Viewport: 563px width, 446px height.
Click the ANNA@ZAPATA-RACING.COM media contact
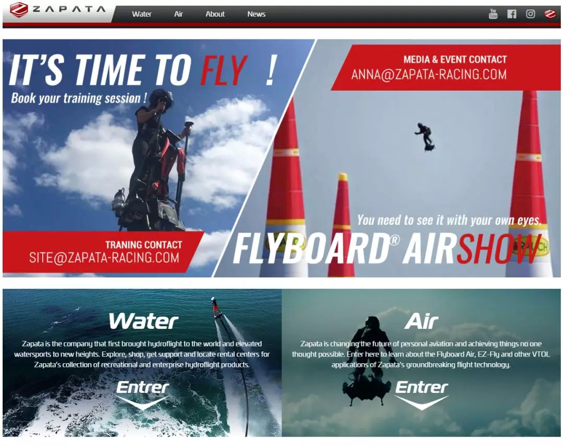[429, 74]
